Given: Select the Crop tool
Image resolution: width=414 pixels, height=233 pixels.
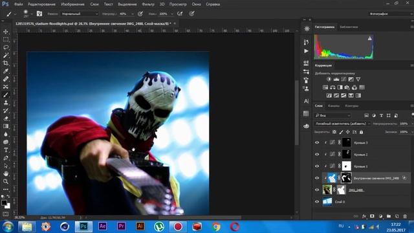Looking at the screenshot, I should tap(6, 63).
